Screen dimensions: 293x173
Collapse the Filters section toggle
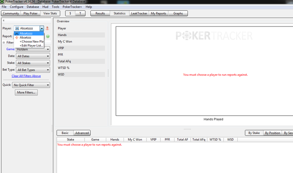pyautogui.click(x=3, y=42)
